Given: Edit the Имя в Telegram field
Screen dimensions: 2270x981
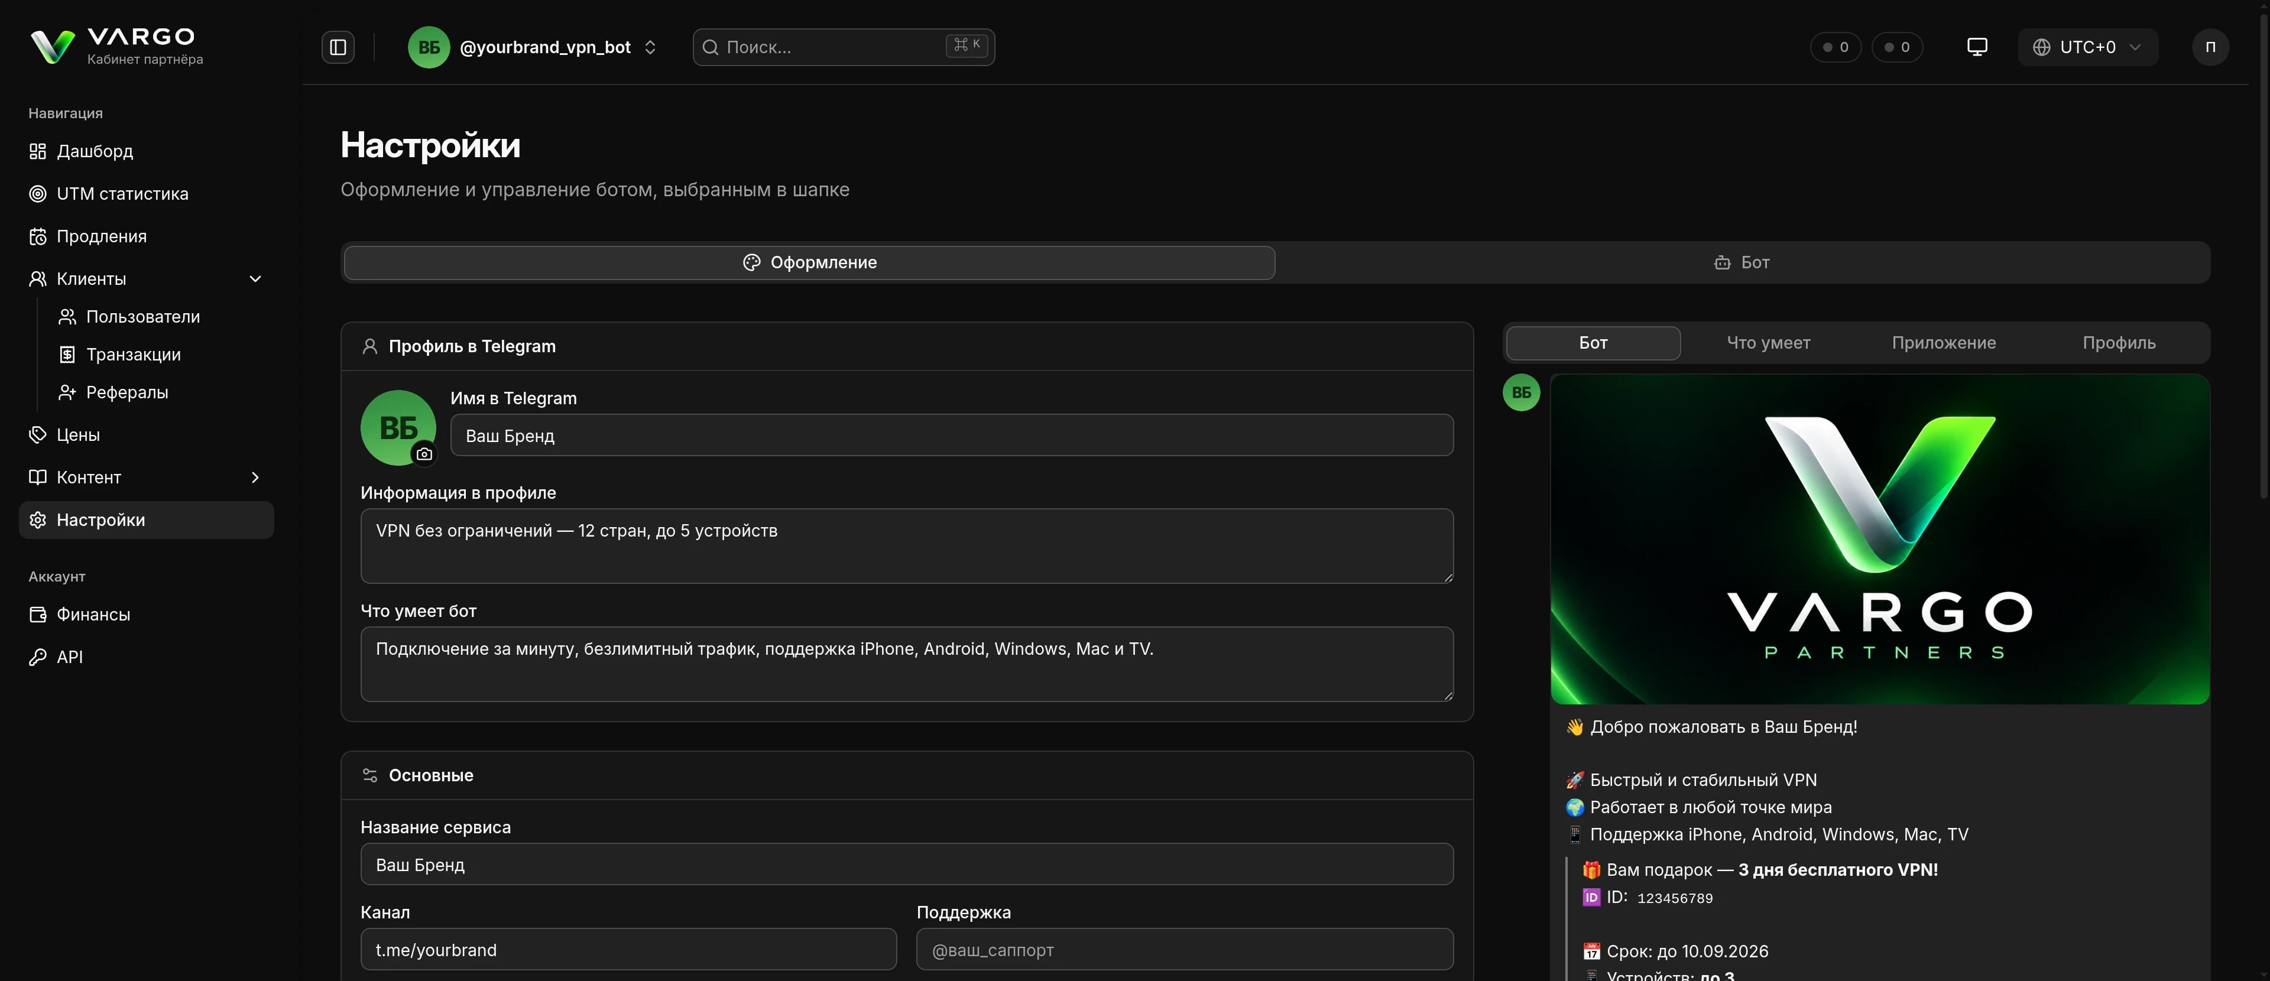Looking at the screenshot, I should pyautogui.click(x=952, y=435).
